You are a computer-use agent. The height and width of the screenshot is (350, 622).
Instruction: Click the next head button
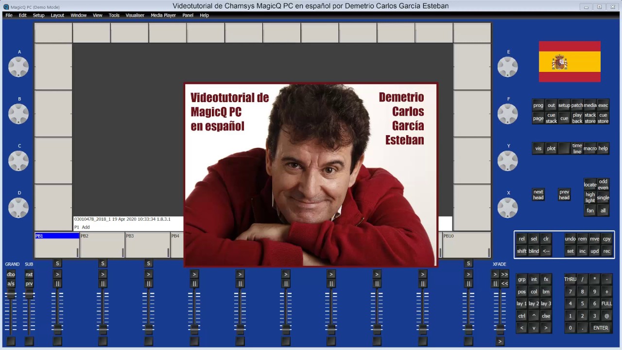point(538,194)
